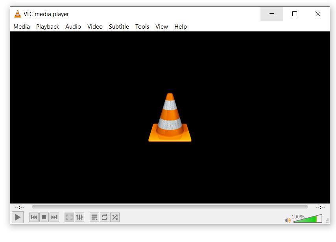336x242 pixels.
Task: Click the elapsed time label
Action: pos(19,207)
